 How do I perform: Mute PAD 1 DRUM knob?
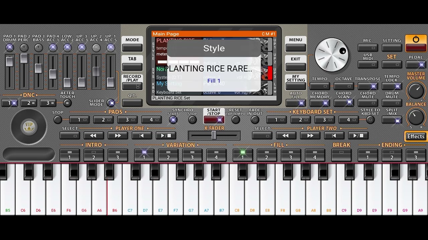[9, 48]
